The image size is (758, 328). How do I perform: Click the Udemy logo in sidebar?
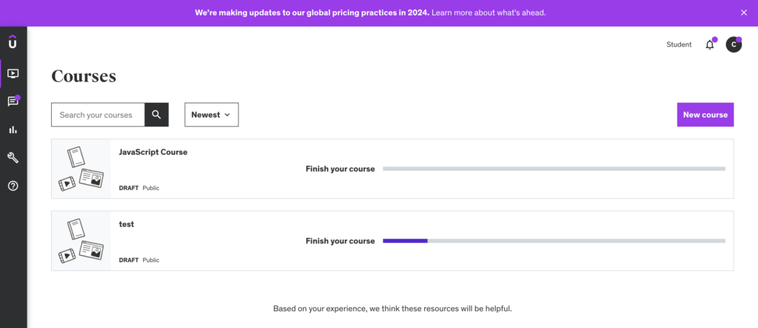(x=13, y=42)
